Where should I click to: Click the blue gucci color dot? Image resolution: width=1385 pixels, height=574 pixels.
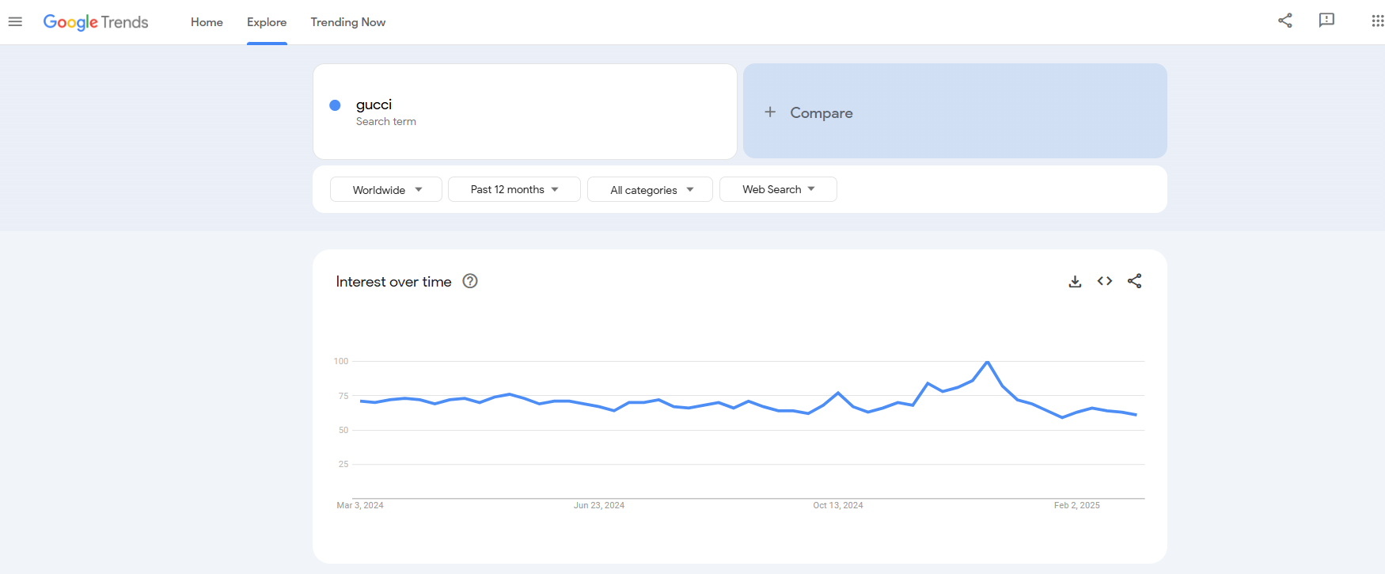coord(335,105)
